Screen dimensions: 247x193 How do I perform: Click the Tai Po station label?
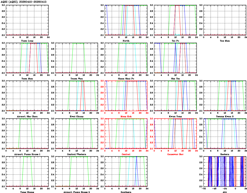pyautogui.click(x=175, y=41)
